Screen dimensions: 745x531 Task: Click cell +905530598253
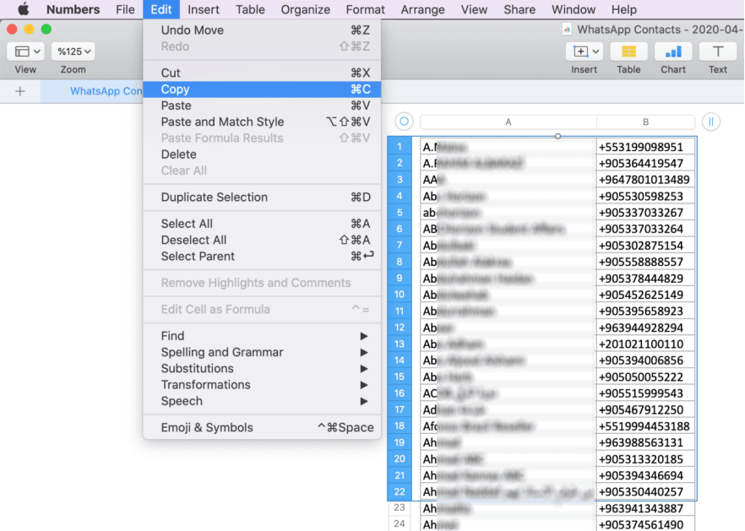click(645, 196)
